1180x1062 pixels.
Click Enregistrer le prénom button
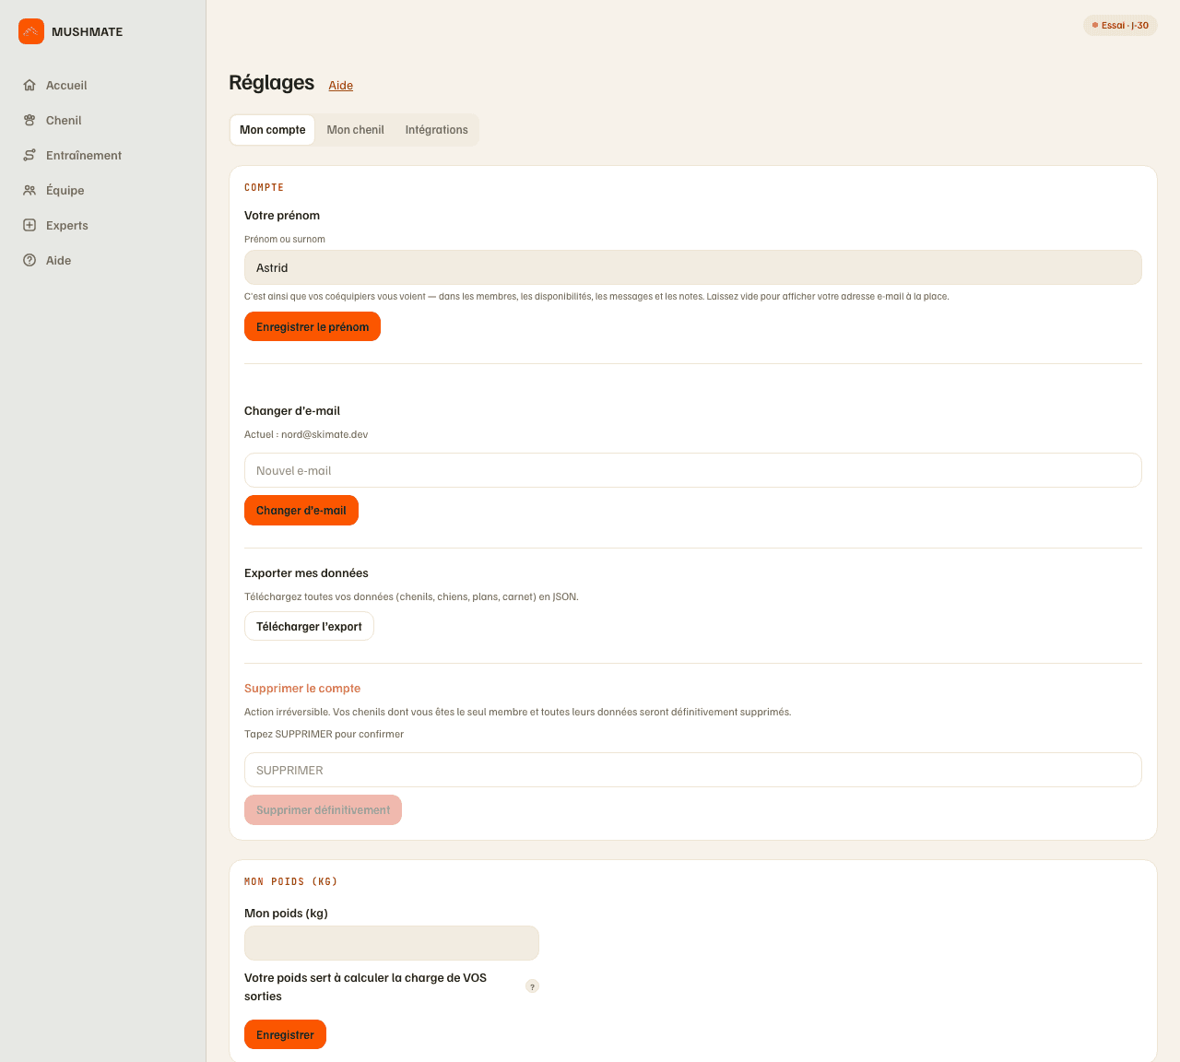click(x=313, y=326)
